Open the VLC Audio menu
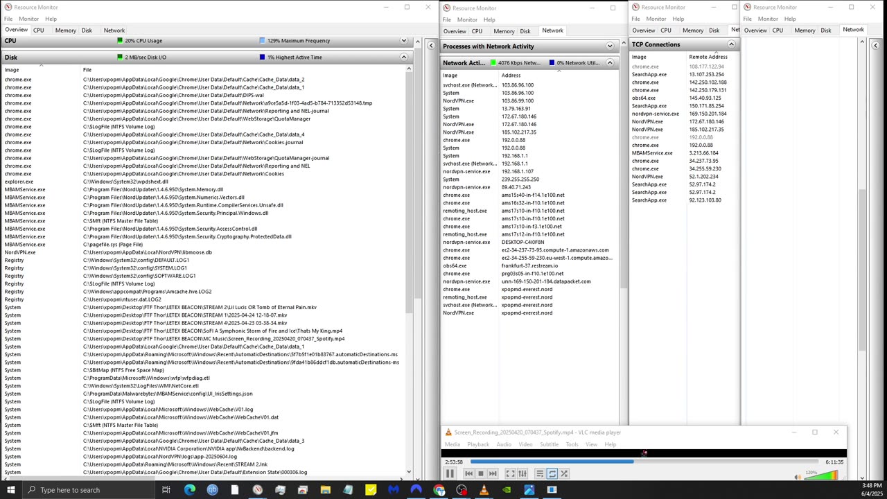 [504, 445]
